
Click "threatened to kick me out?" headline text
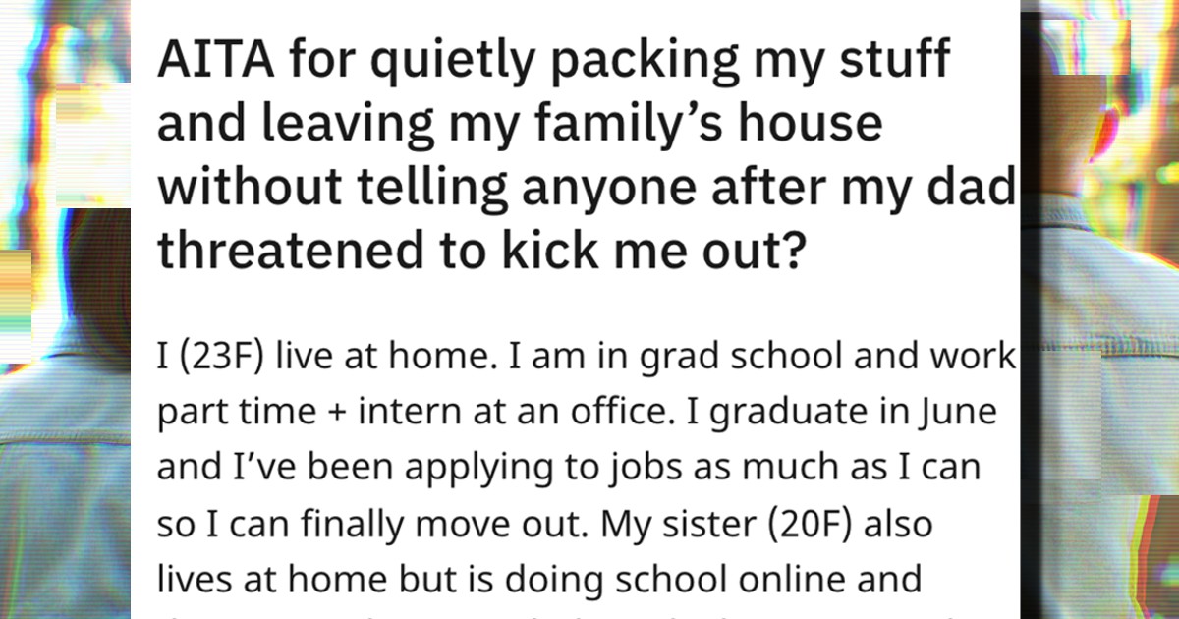482,252
